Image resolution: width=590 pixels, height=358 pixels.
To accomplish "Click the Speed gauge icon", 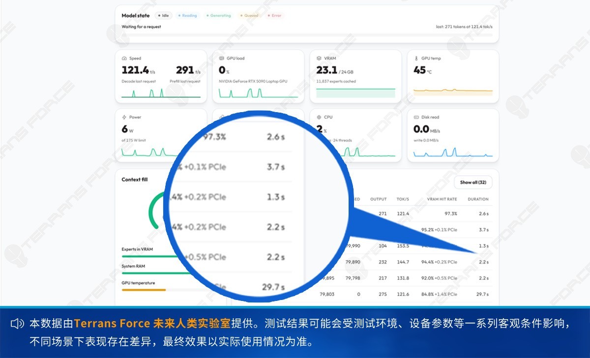I will pos(124,59).
